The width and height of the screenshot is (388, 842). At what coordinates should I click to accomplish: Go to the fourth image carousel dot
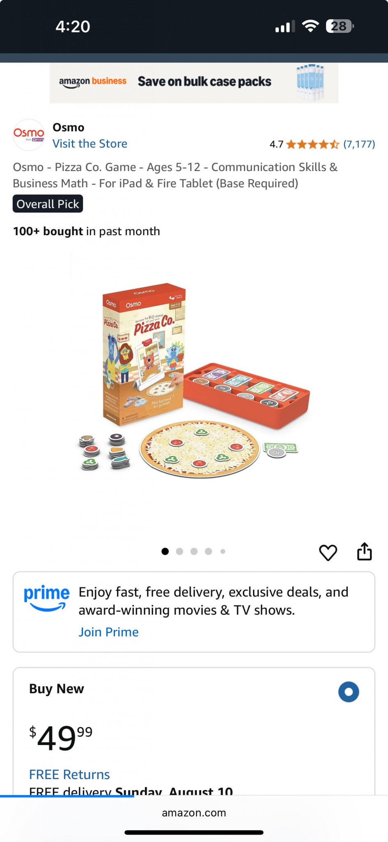[x=209, y=551]
